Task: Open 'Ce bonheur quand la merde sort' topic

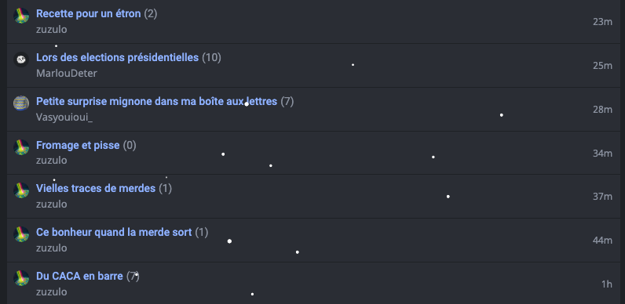Action: point(114,232)
